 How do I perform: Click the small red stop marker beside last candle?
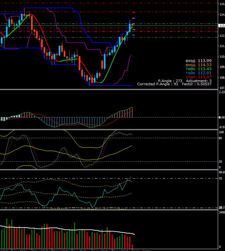point(134,12)
